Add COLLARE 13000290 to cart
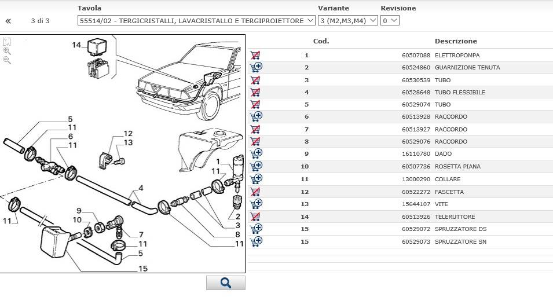553x297 pixels. [x=256, y=179]
